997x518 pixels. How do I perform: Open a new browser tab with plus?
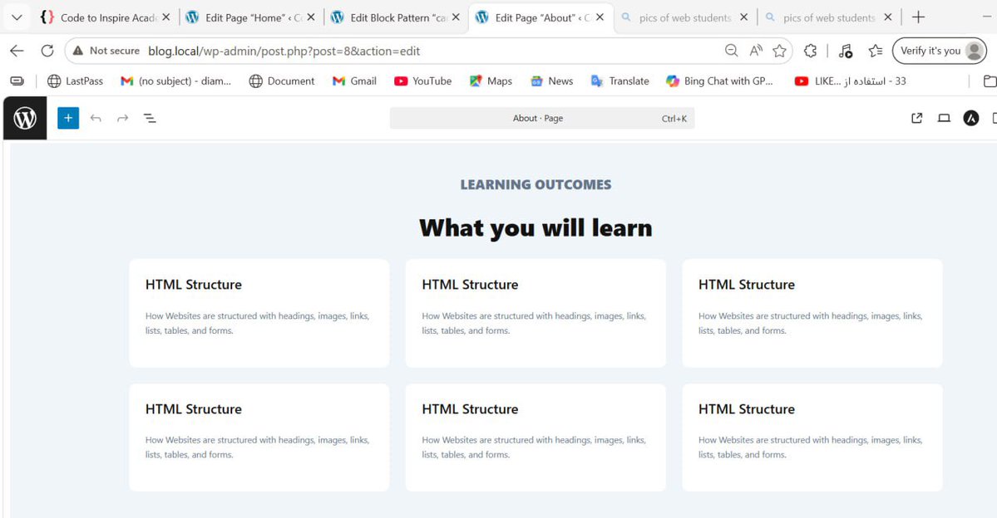pos(918,17)
